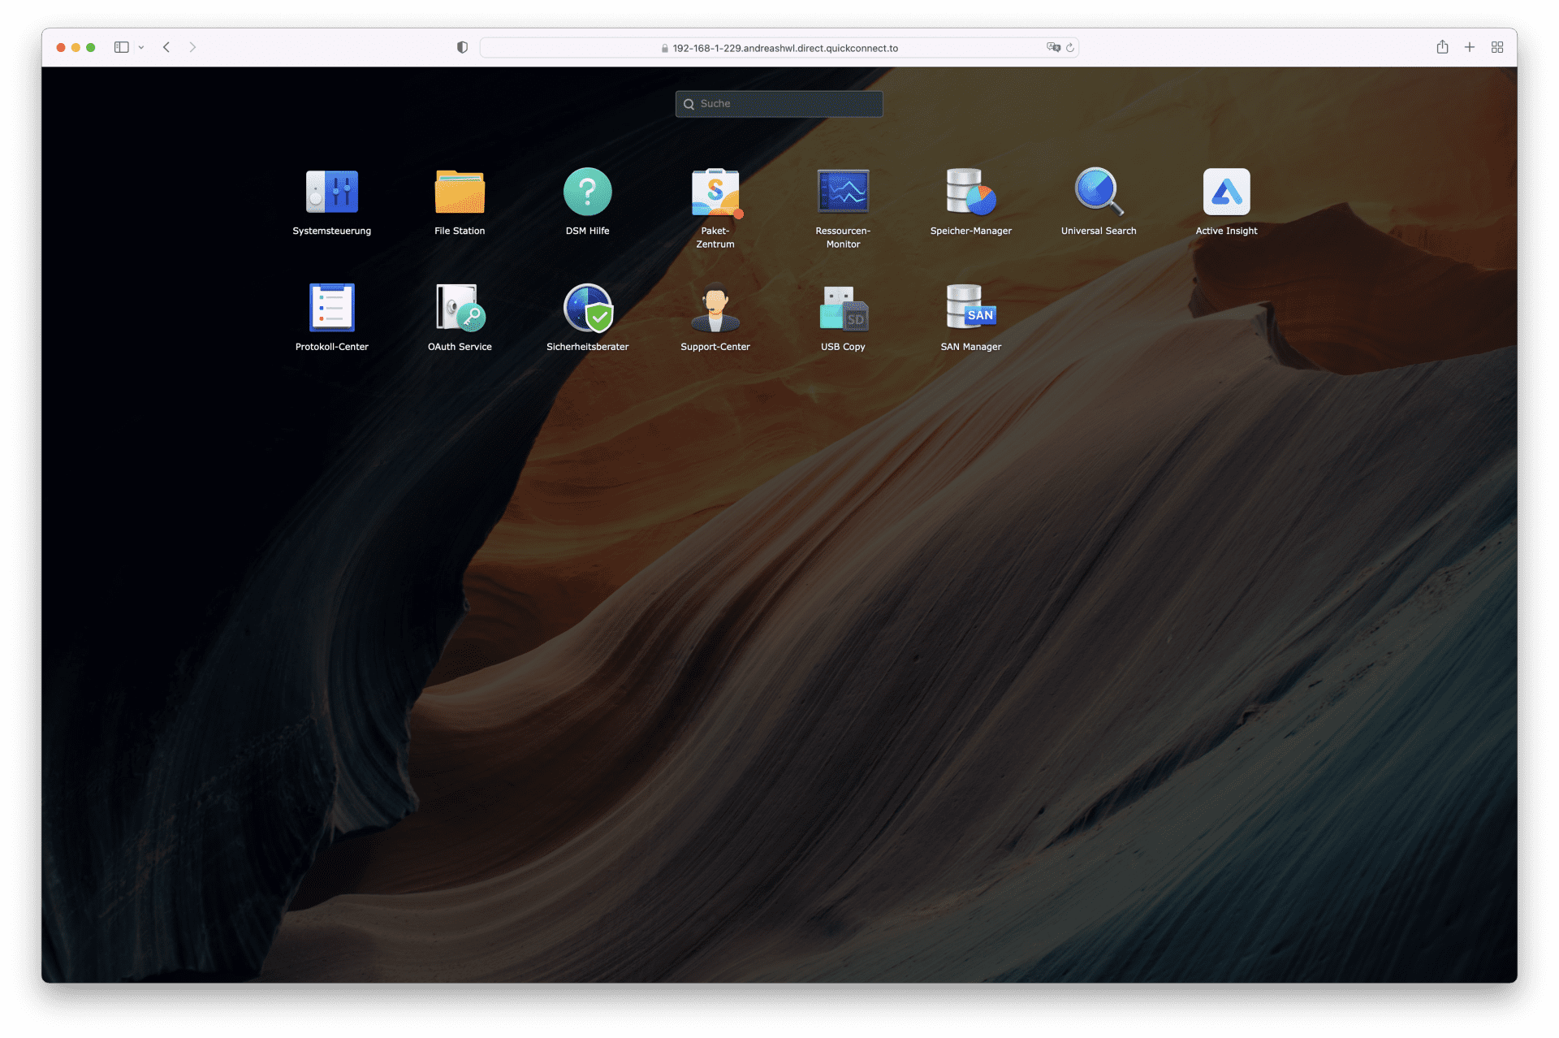Reload the page in Safari
This screenshot has height=1038, width=1559.
coord(1070,48)
